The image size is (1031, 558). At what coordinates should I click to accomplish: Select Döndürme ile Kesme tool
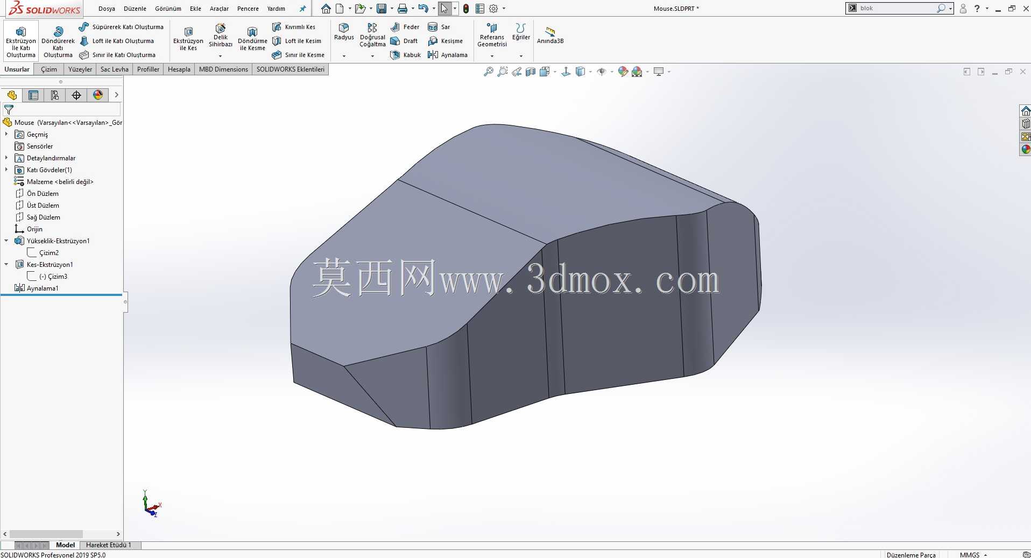pos(252,39)
